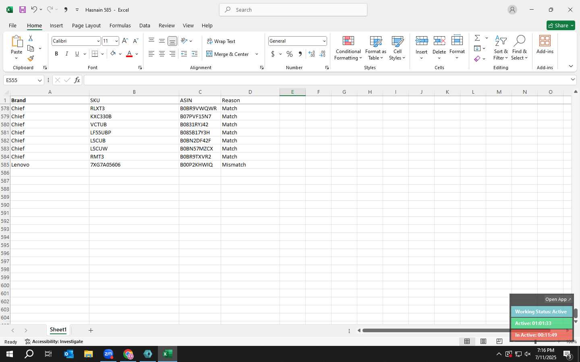Switch to Review tab
Screen dimensions: 580x362
click(x=166, y=25)
